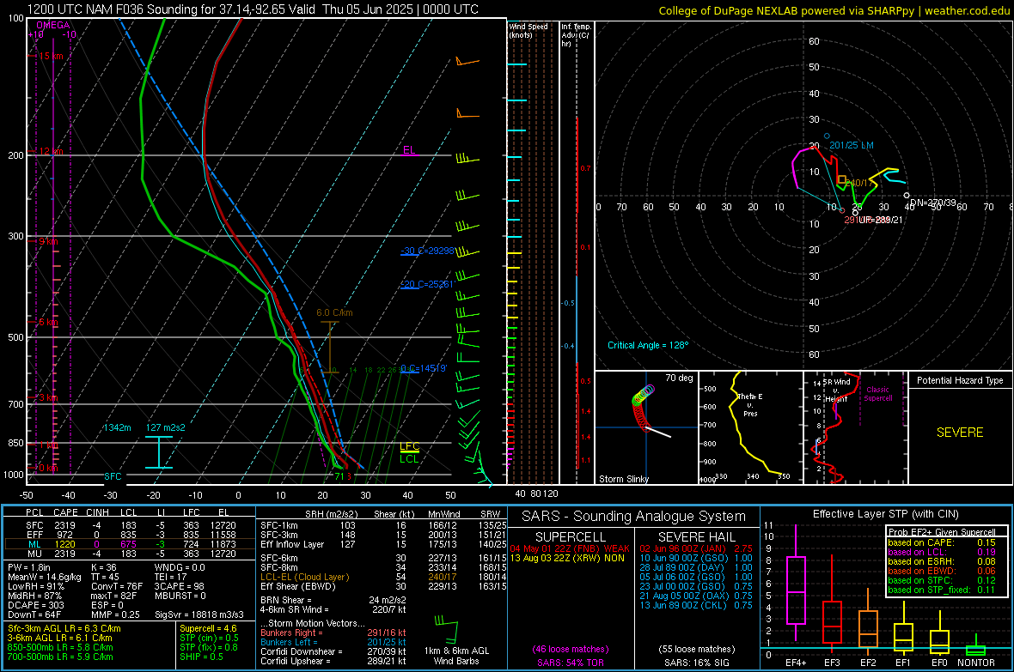
Task: Click the Bunkers Left = 201/25 kt vector
Action: click(x=333, y=642)
